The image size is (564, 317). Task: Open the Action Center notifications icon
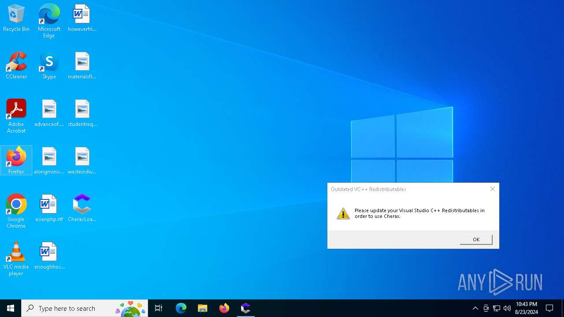point(550,308)
